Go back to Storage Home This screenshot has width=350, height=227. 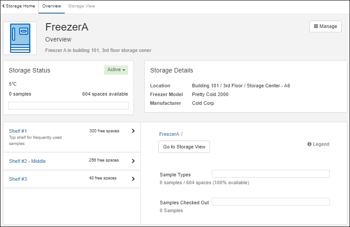click(x=20, y=6)
